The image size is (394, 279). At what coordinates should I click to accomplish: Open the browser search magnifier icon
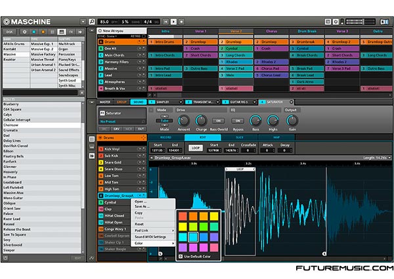point(92,22)
